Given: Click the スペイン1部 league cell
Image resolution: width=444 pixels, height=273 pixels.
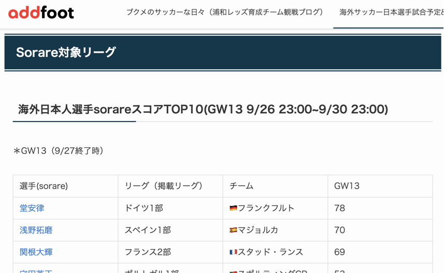Looking at the screenshot, I should click(x=148, y=230).
